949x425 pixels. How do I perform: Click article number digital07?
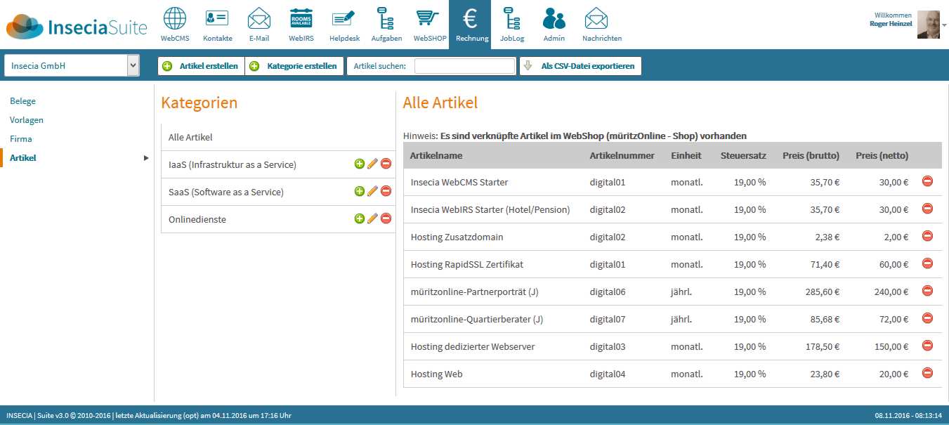(x=608, y=319)
